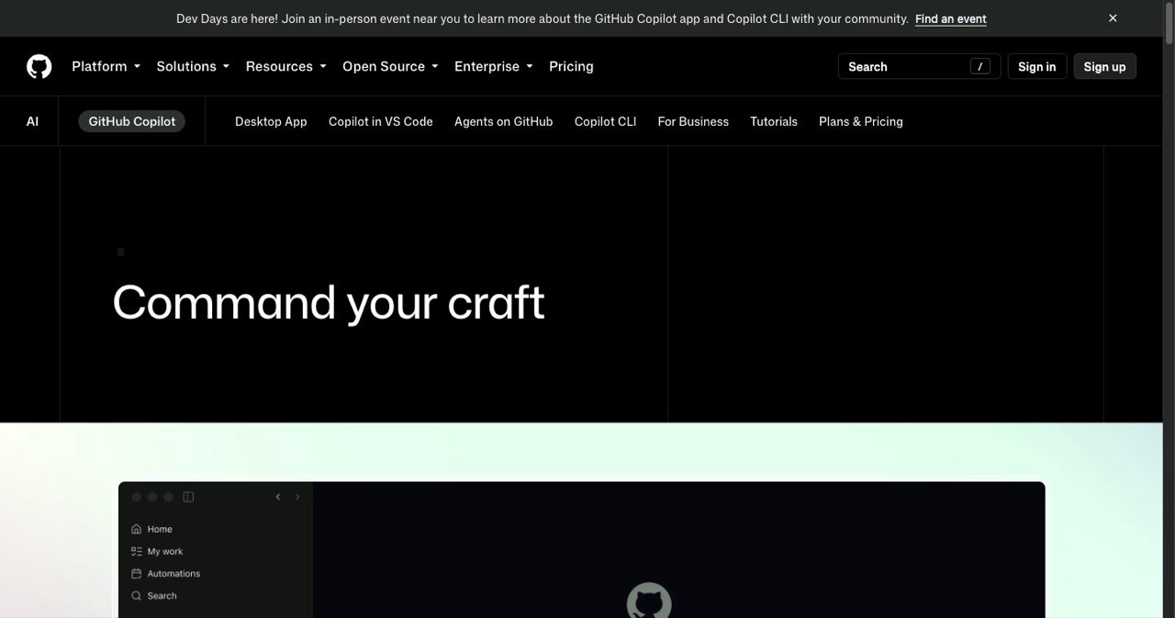Viewport: 1175px width, 618px height.
Task: Switch to Agents on GitHub
Action: click(x=503, y=121)
